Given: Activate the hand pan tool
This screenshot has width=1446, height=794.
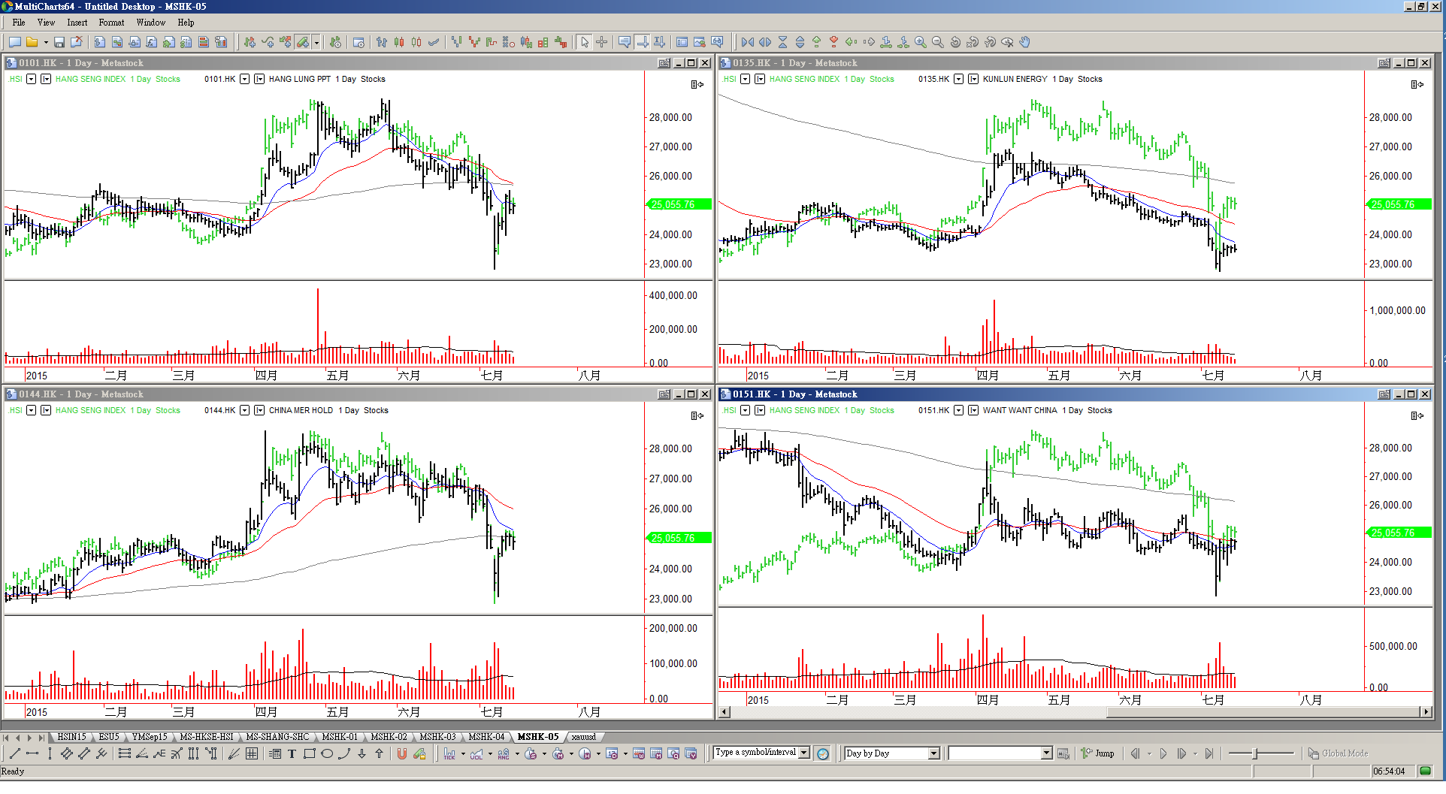Looking at the screenshot, I should [1024, 42].
